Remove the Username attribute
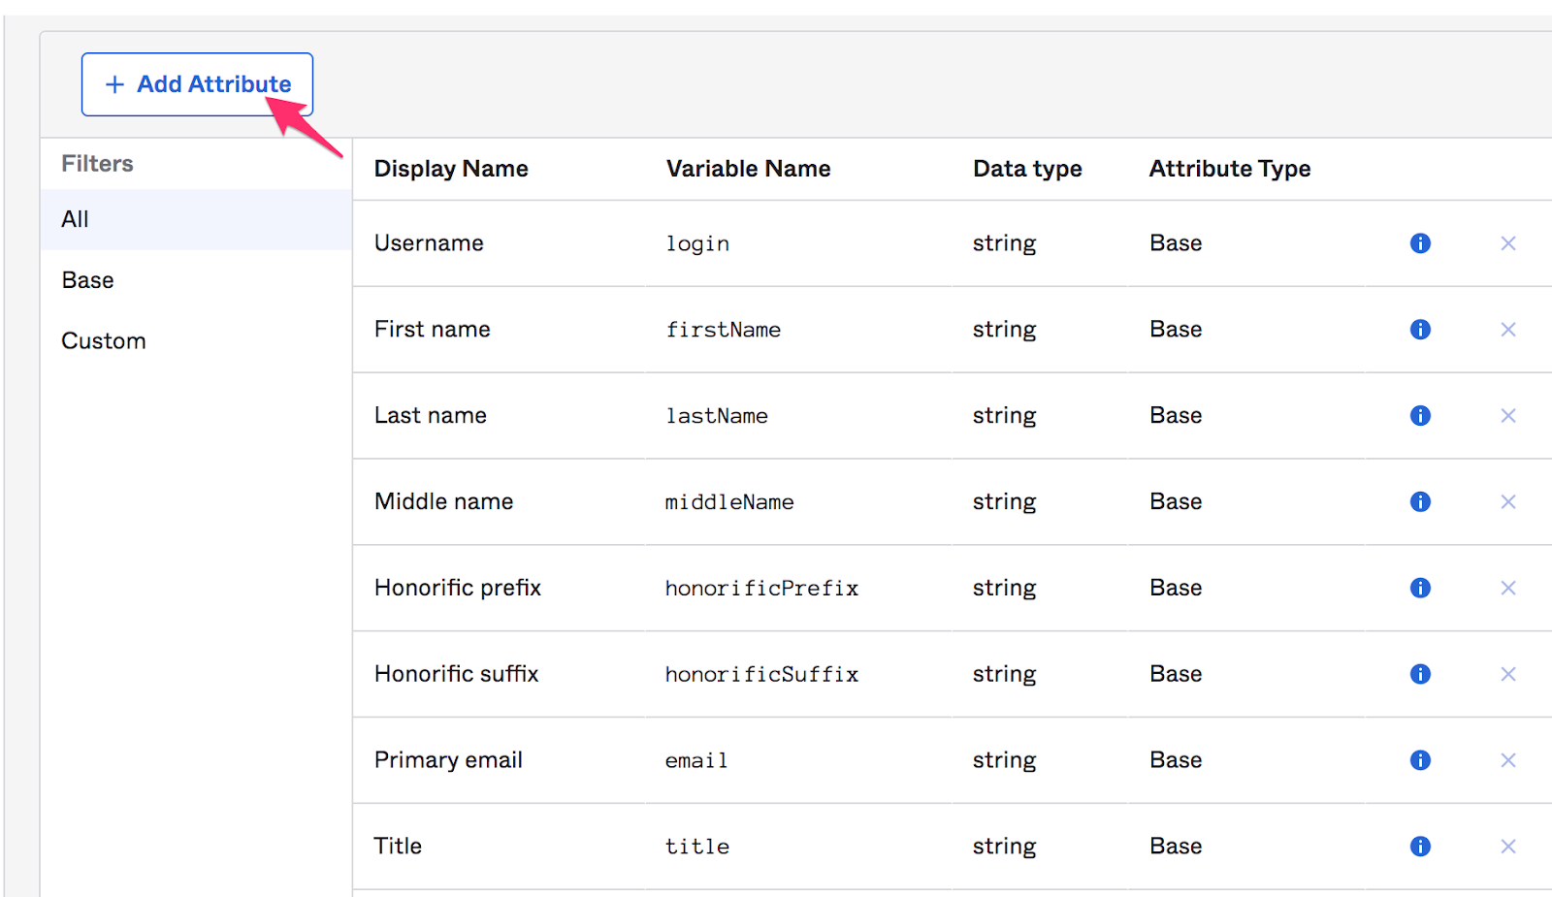 1508,243
